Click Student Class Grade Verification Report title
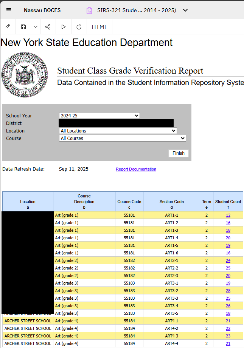This screenshot has width=244, height=348. click(130, 71)
